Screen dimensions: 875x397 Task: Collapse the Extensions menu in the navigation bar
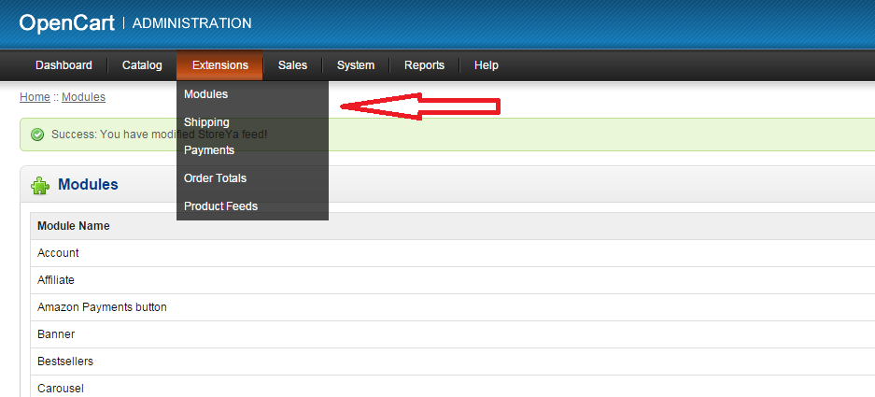(x=219, y=65)
